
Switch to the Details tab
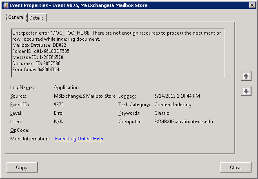pos(37,18)
